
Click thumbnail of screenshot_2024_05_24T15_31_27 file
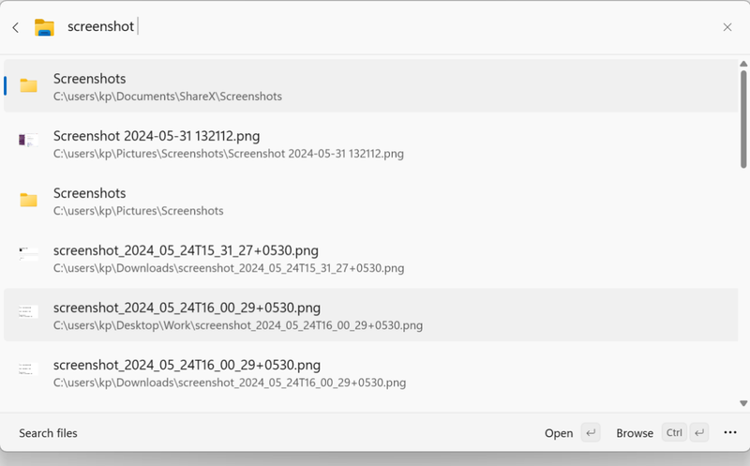29,253
